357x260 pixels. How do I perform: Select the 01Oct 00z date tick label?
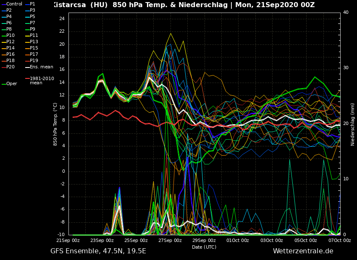[238, 240]
